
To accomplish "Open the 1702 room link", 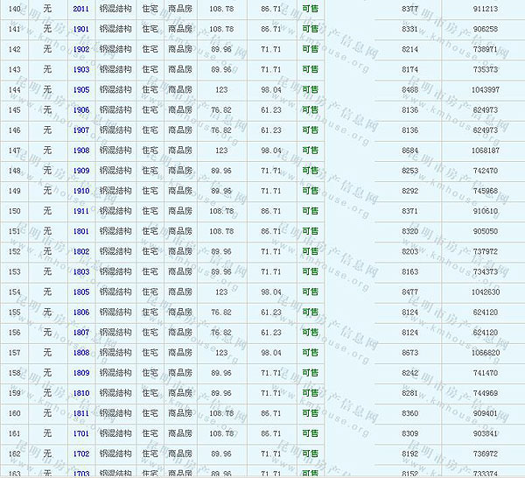I will tap(81, 453).
